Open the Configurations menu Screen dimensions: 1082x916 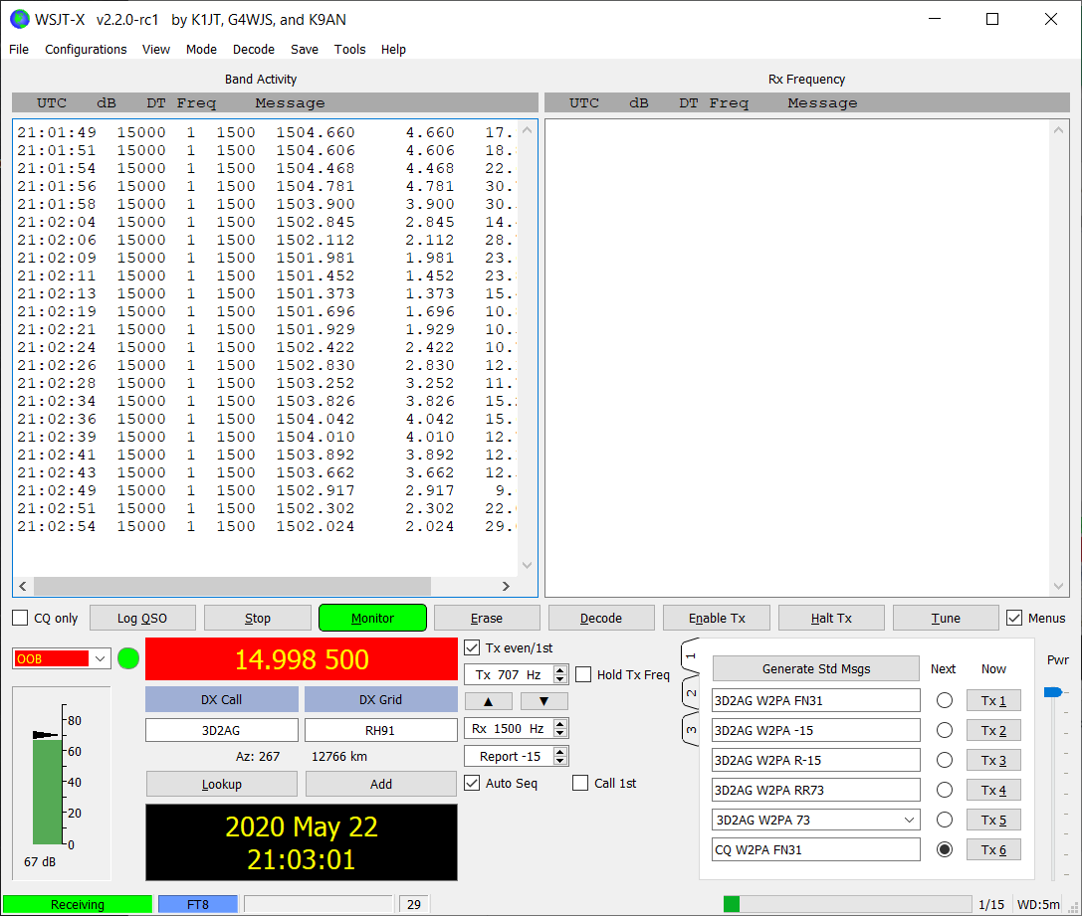point(86,49)
